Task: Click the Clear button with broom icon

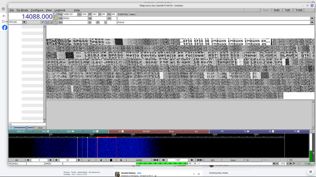Action: click(39, 128)
